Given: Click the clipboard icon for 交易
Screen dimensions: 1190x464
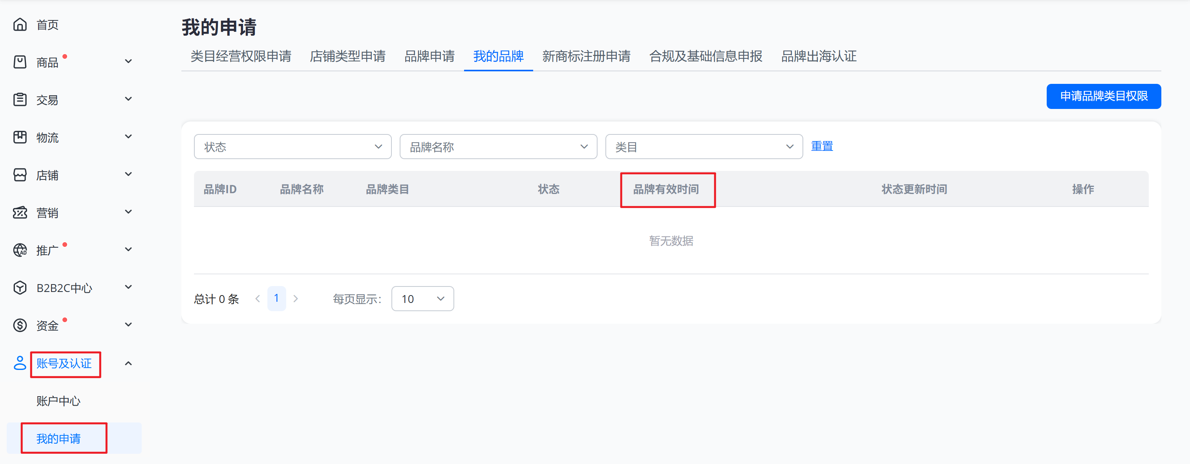Looking at the screenshot, I should coord(20,100).
